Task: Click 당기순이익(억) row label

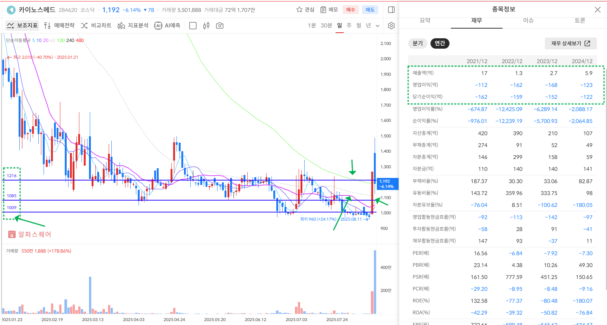Action: pos(428,97)
